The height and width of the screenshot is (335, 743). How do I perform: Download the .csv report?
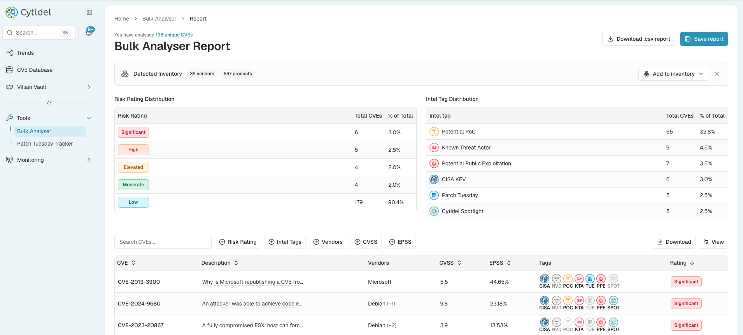pos(638,39)
